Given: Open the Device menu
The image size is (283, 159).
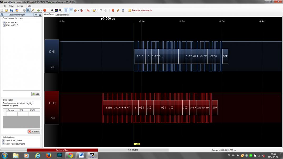Looking at the screenshot, I should (x=20, y=6).
